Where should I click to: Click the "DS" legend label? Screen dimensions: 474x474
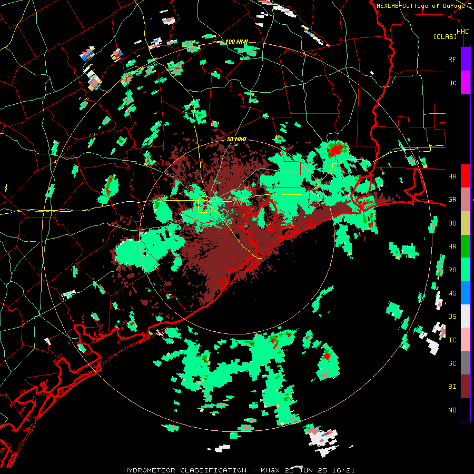[x=452, y=317]
